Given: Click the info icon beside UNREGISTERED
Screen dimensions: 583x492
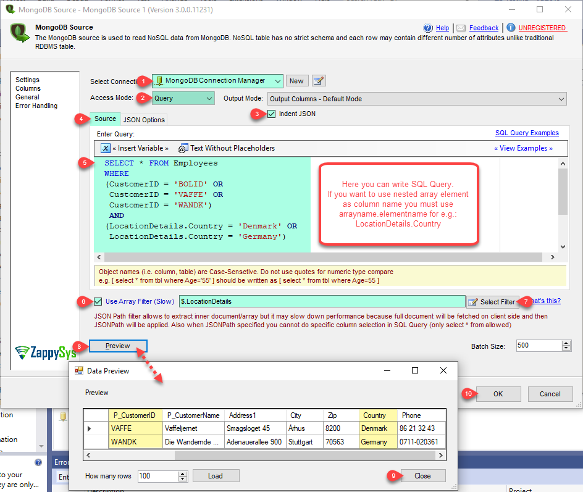Looking at the screenshot, I should coord(511,28).
